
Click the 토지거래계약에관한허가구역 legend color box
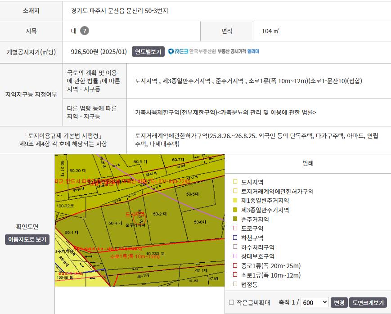[235, 191]
